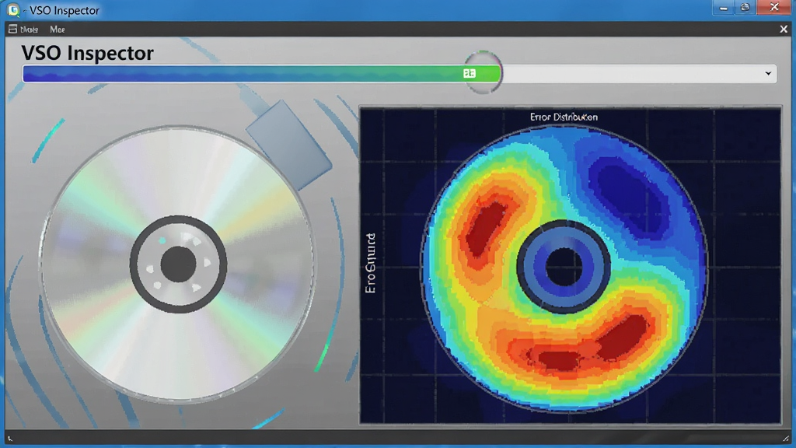
Task: Click the dark blue low-error zone upper right
Action: click(632, 198)
